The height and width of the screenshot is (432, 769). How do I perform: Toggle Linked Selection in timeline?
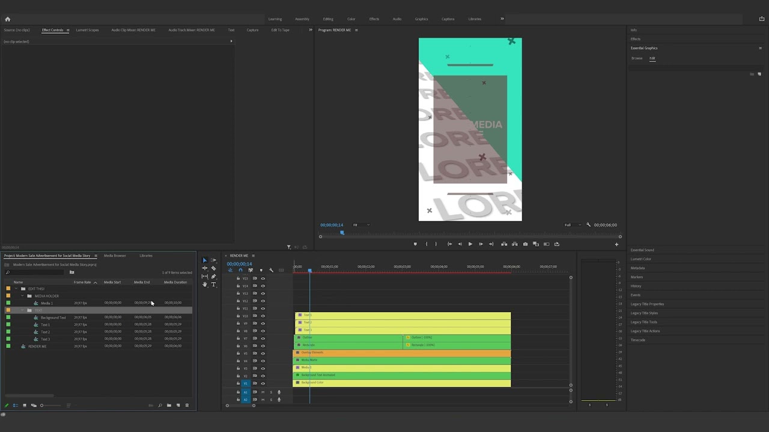[x=251, y=270]
